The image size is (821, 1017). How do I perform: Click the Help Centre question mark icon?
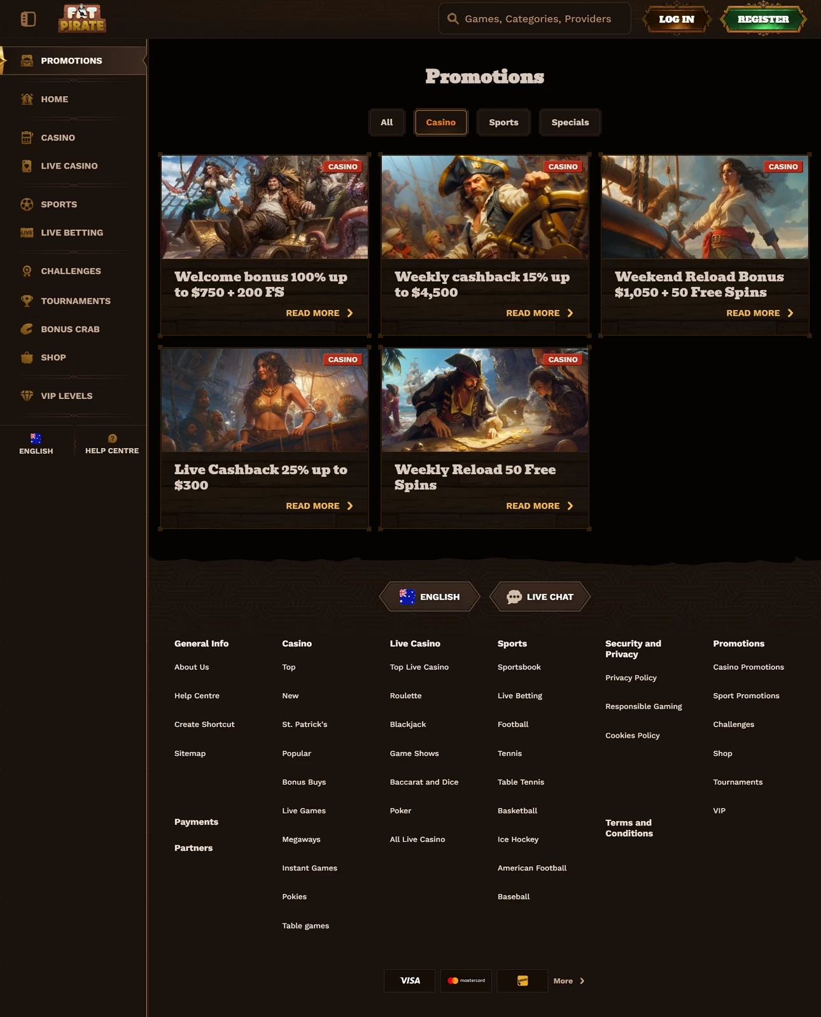click(112, 438)
